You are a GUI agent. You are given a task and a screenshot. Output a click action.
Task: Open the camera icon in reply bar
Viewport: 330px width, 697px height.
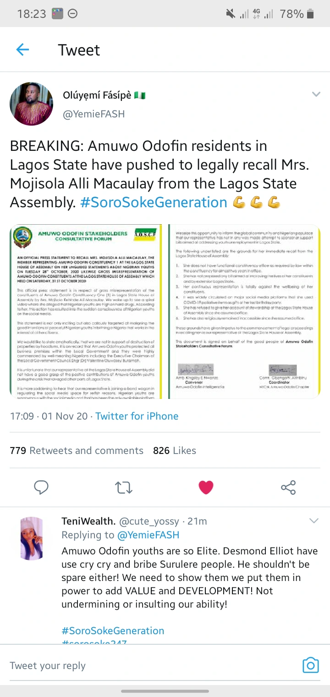pos(310,665)
